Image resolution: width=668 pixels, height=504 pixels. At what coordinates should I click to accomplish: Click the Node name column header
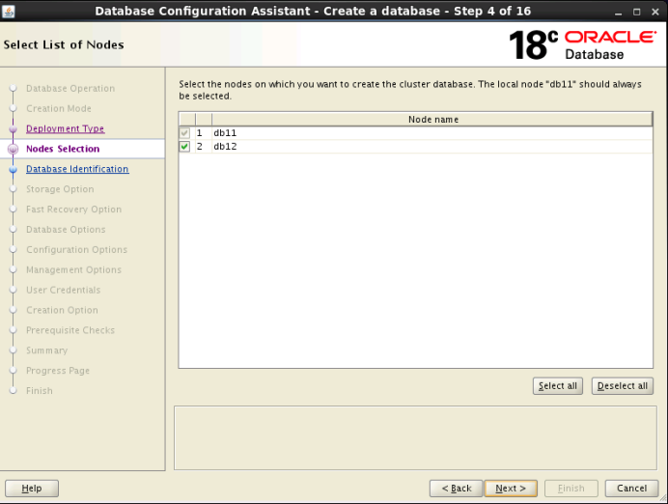tap(432, 120)
